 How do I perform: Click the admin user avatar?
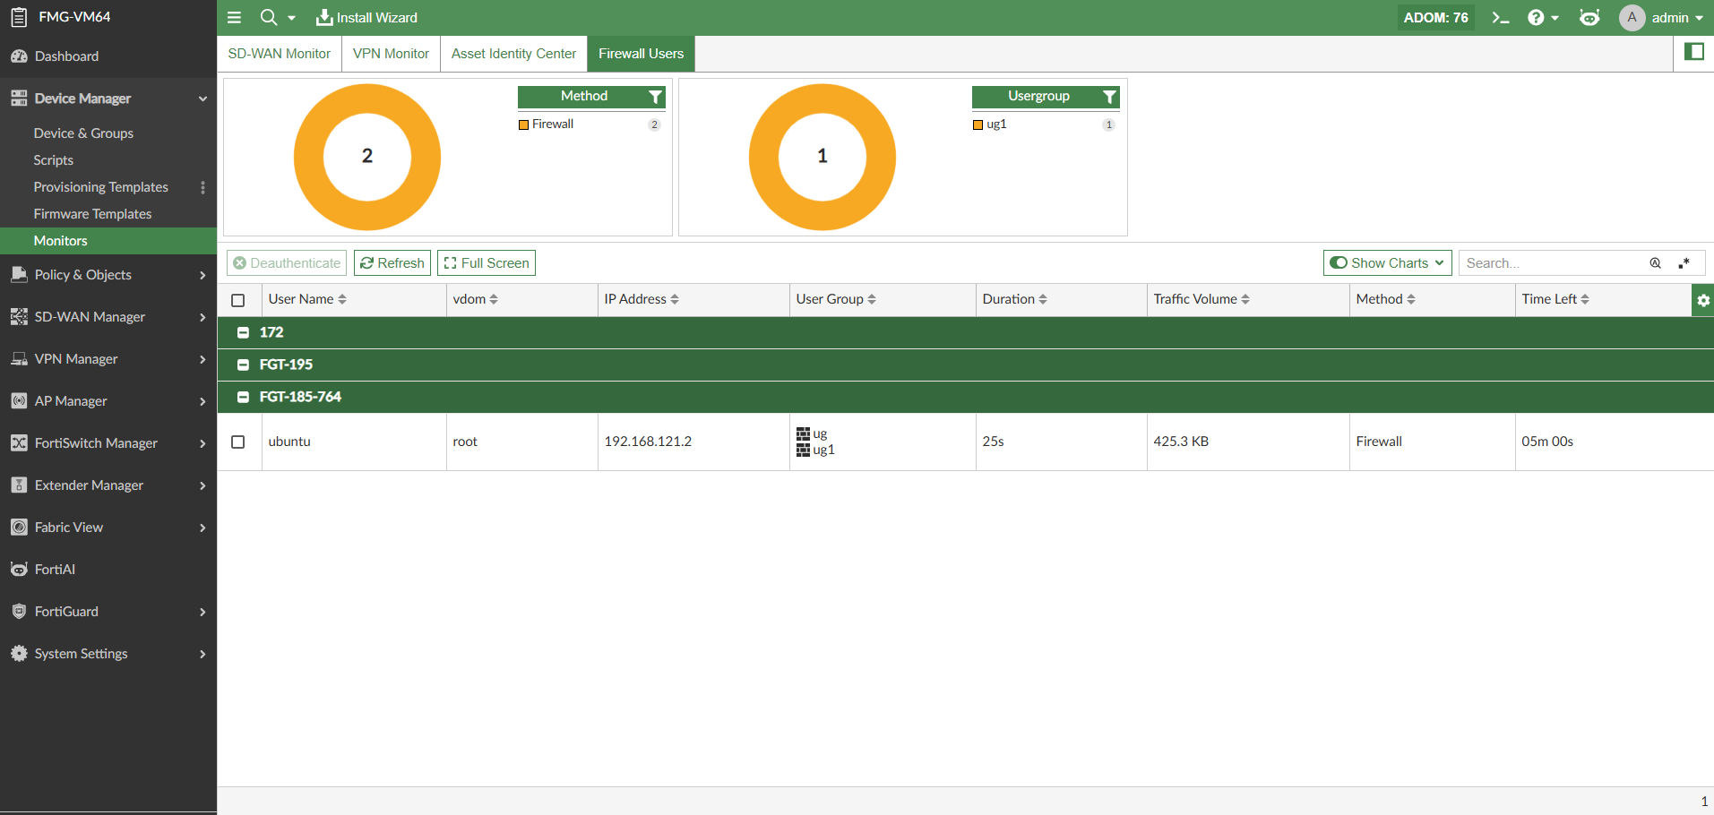tap(1632, 18)
